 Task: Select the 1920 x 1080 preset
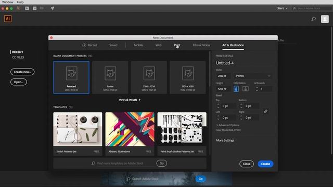coord(188,77)
